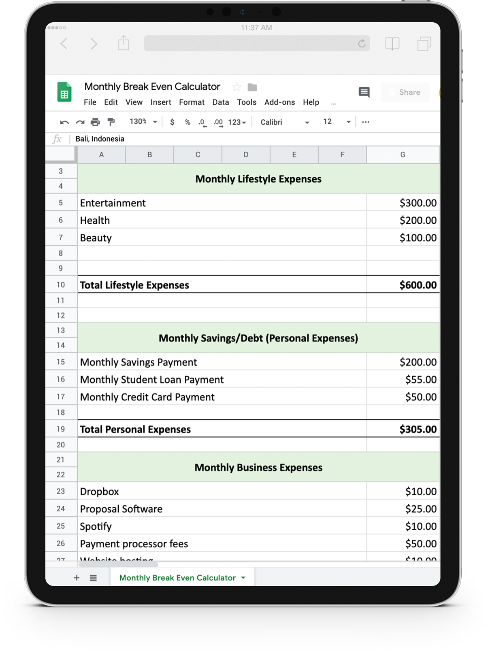This screenshot has width=486, height=651.
Task: Open the View menu
Action: pyautogui.click(x=134, y=102)
